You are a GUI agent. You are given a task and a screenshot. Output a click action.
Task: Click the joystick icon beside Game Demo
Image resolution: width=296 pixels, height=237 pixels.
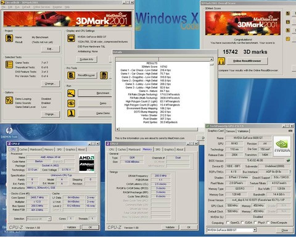coord(71,113)
